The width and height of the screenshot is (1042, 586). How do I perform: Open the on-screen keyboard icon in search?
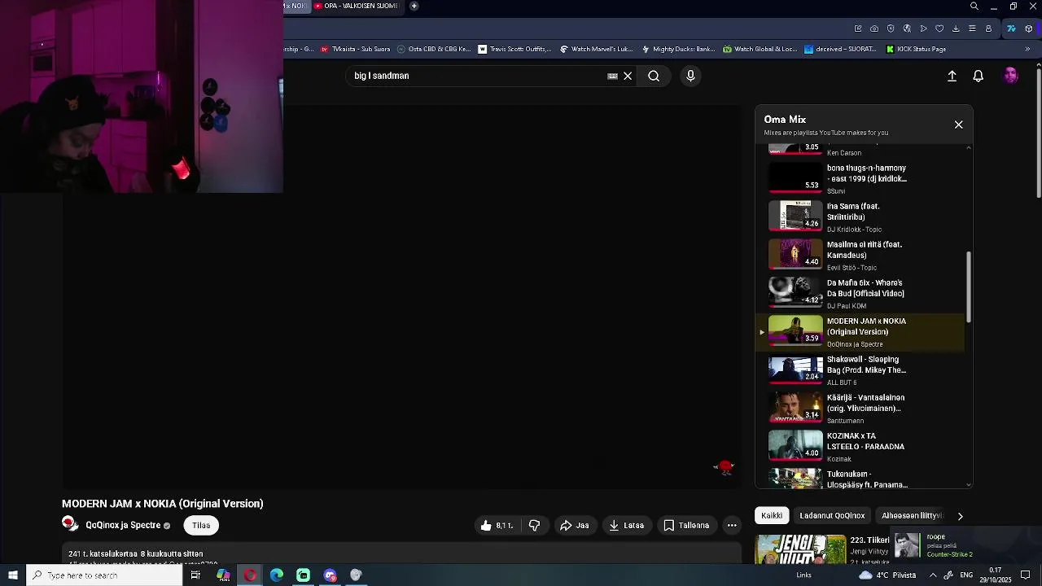point(612,76)
